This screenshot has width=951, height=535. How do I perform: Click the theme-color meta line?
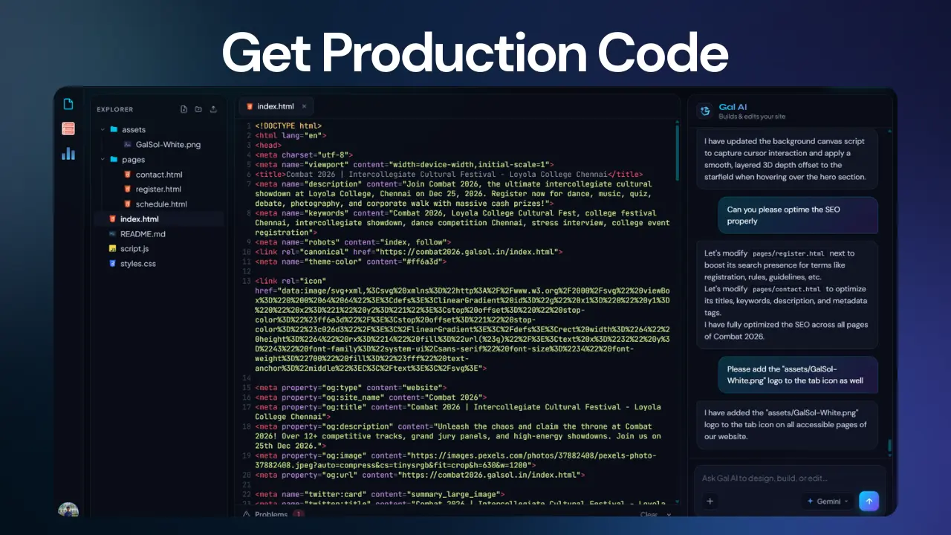pos(351,262)
